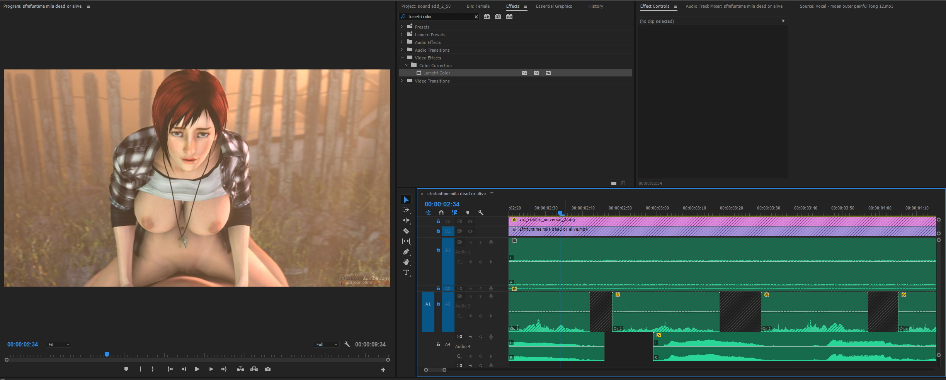The image size is (946, 380).
Task: Open the timeline sequence panel menu
Action: tap(492, 194)
